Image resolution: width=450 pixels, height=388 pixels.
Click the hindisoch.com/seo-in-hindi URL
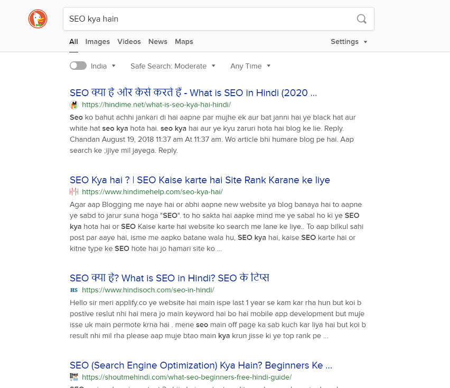click(x=148, y=290)
